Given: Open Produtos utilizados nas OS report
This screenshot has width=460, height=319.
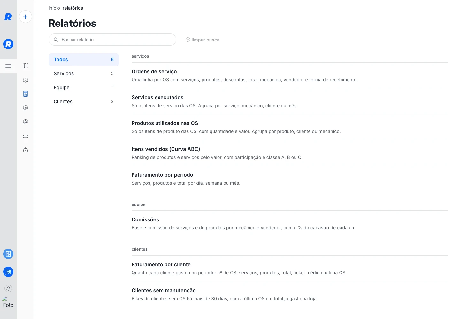Looking at the screenshot, I should (290, 127).
